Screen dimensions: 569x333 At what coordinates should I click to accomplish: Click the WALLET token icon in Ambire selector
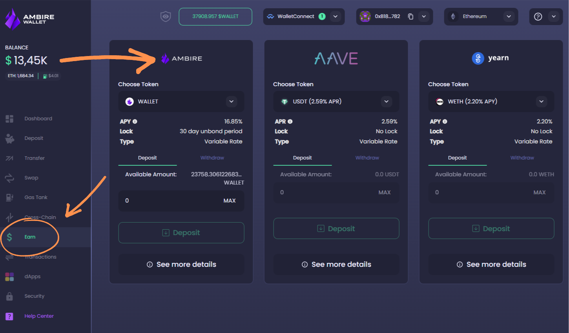pos(129,101)
